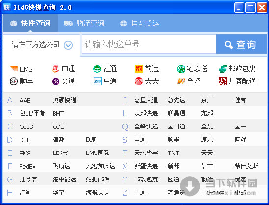This screenshot has width=269, height=205.
Task: Select the 顺丰 SF logo icon
Action: coord(14,81)
